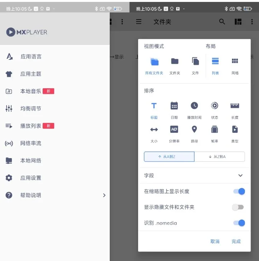259x261 pixels.
Task: Click Bluetooth icon in left status bar
Action: pos(96,9)
